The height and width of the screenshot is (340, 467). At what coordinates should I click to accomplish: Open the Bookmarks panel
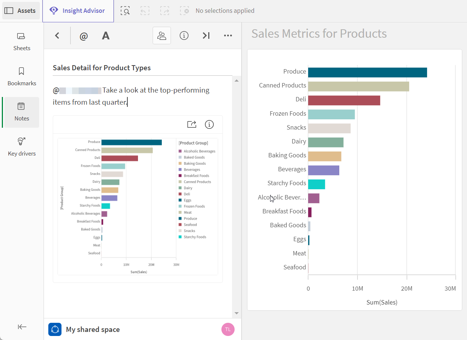click(x=22, y=77)
